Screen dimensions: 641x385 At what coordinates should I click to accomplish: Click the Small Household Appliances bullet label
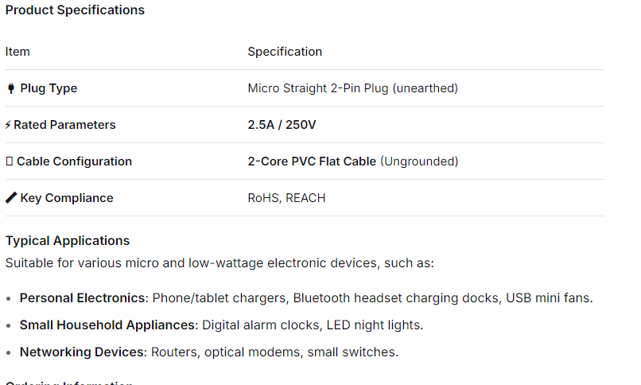pyautogui.click(x=107, y=325)
